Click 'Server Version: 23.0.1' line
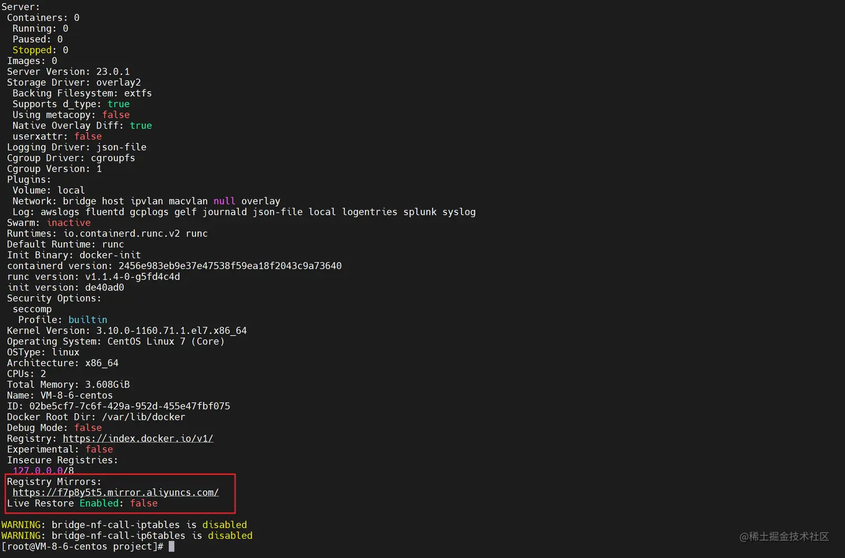 point(68,72)
